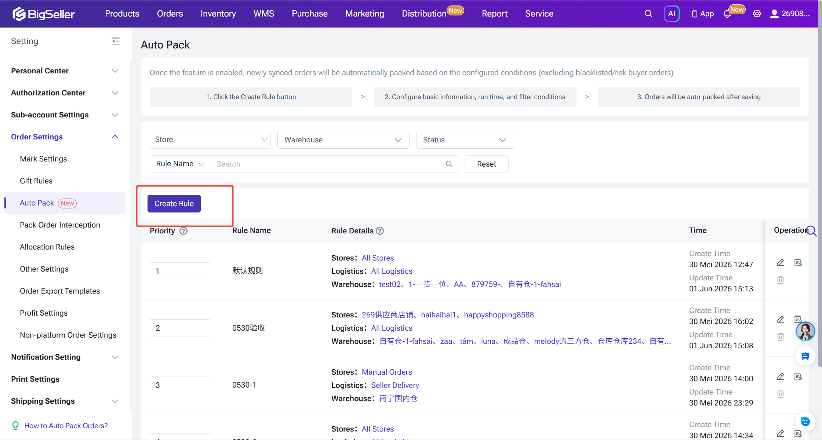The image size is (822, 440).
Task: Collapse the Setting sidebar menu icon
Action: (116, 41)
